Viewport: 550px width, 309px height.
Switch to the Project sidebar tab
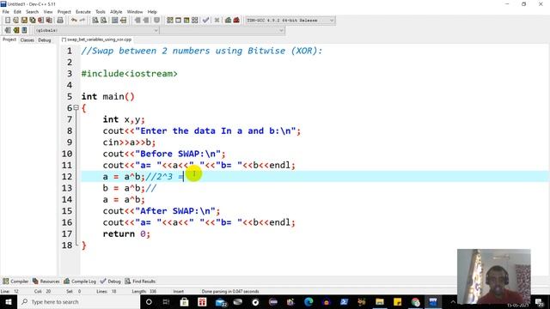tap(9, 39)
